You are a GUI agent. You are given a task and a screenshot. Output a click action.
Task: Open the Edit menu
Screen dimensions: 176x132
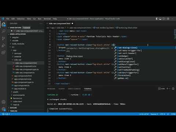point(13,19)
